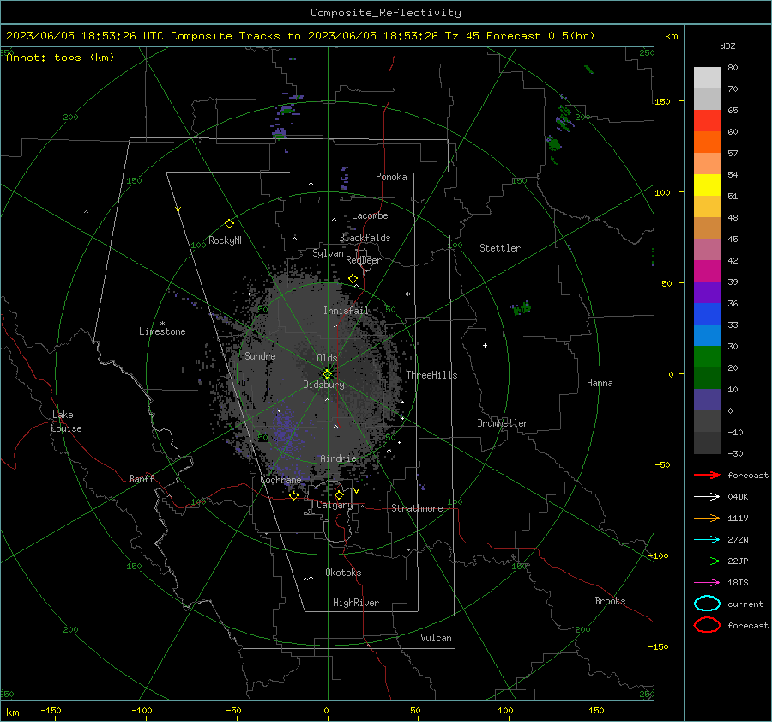Click the top light gray dBZ swatch

click(707, 78)
